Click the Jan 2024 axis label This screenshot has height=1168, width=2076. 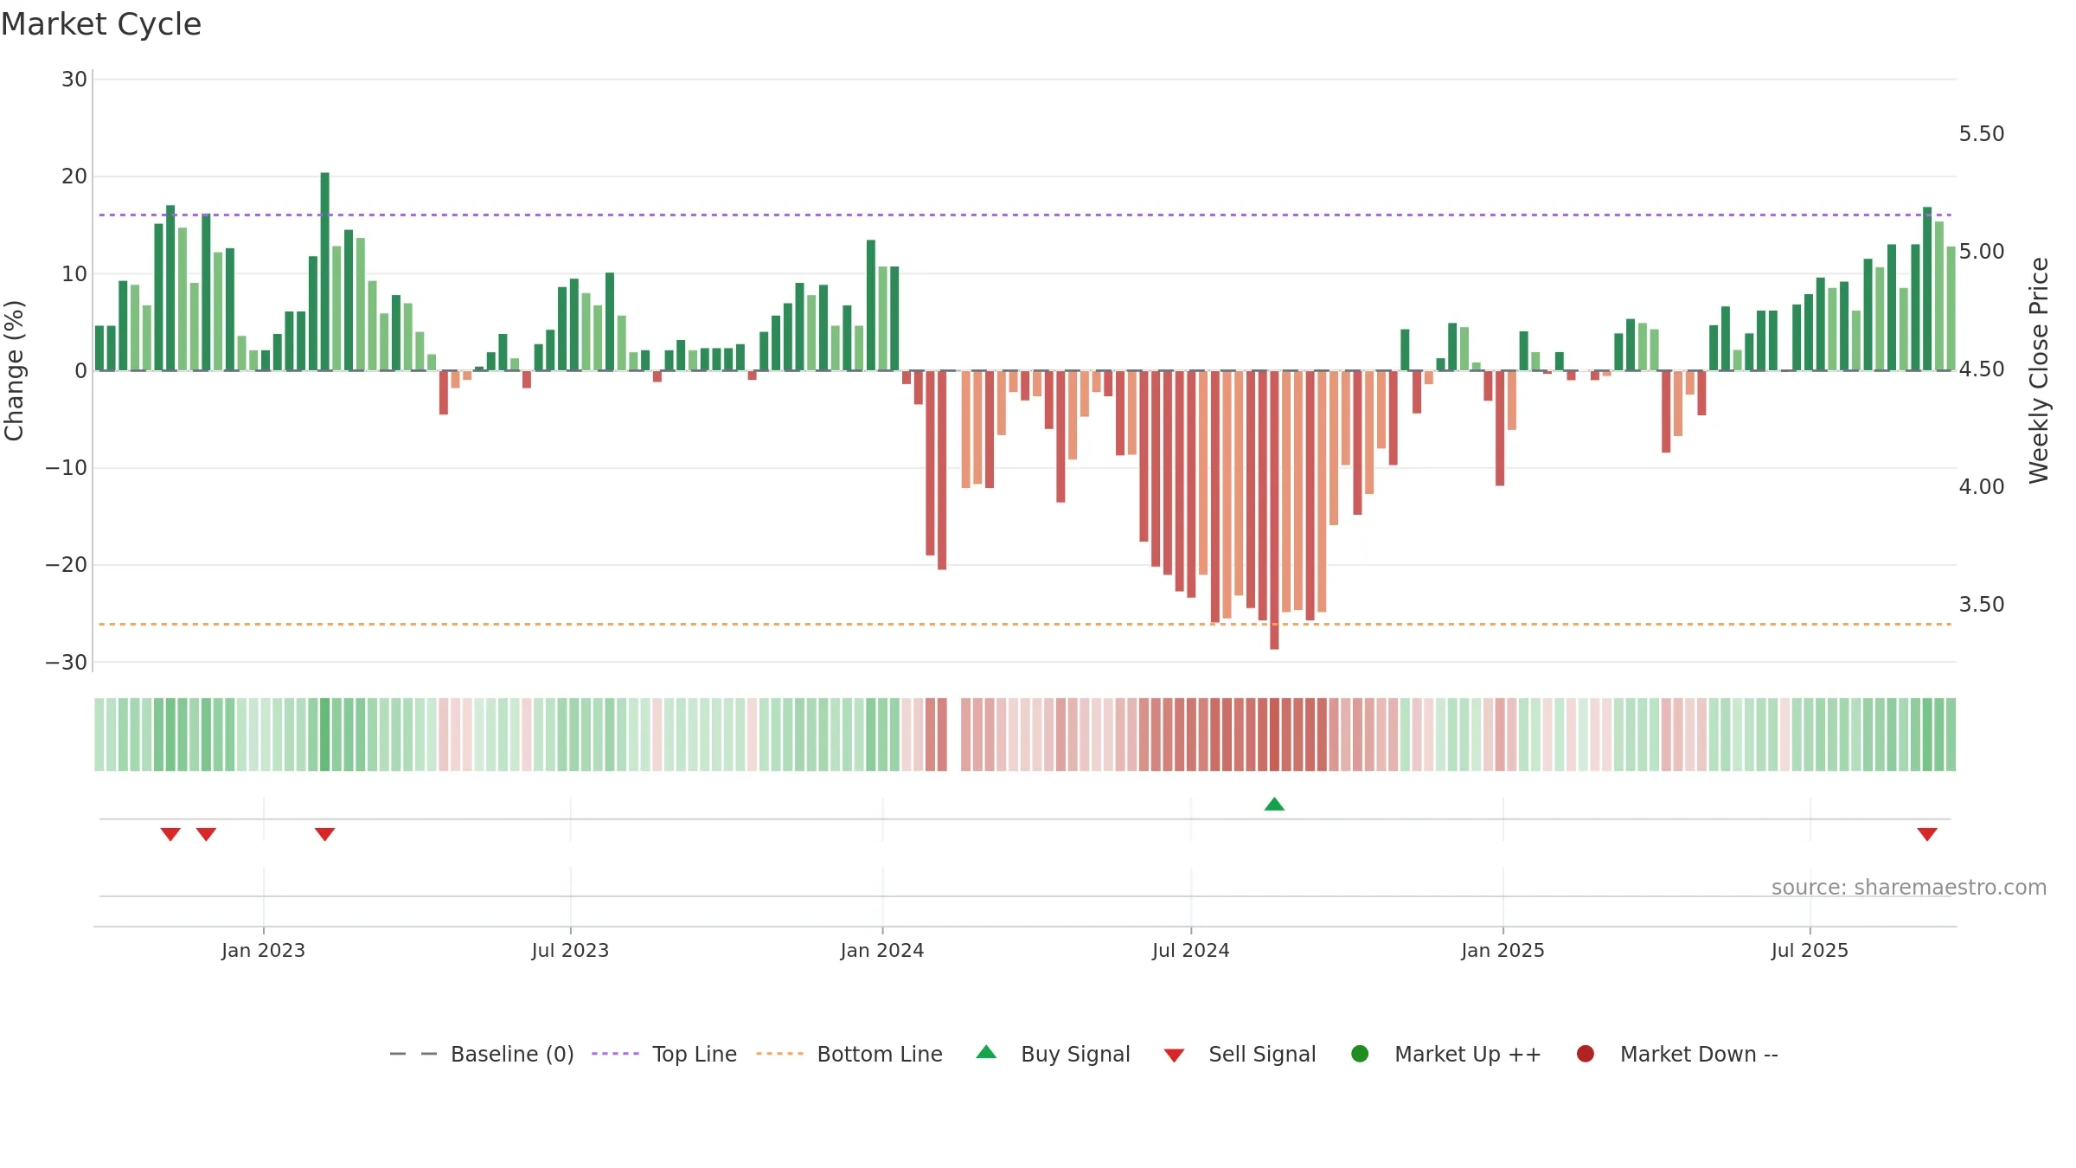(x=882, y=950)
